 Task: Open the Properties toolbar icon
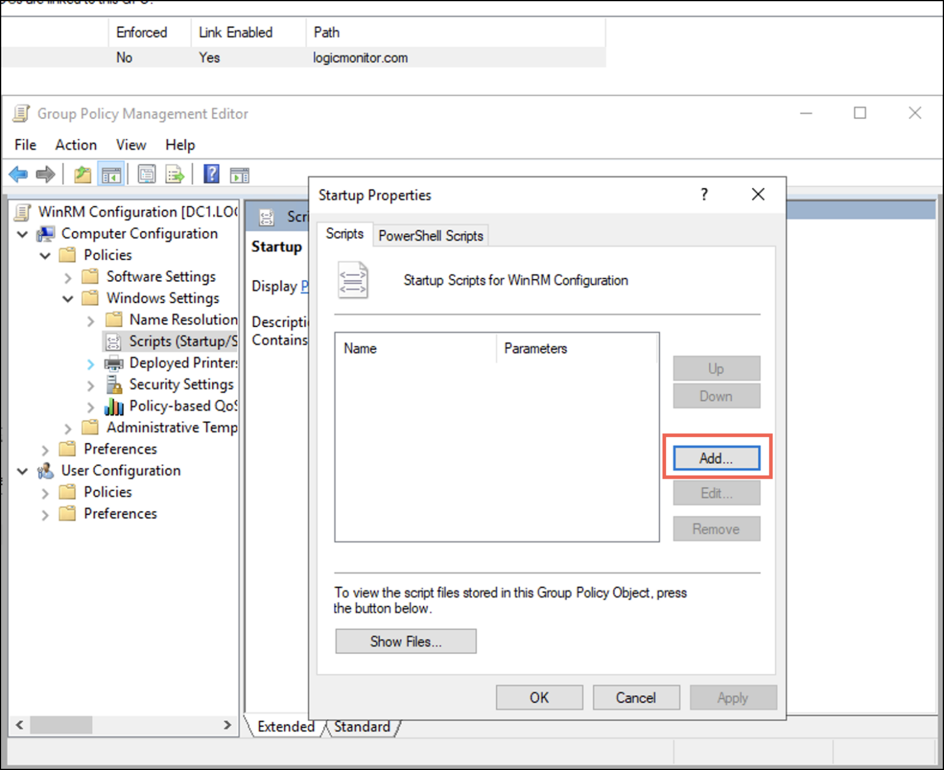pos(147,174)
